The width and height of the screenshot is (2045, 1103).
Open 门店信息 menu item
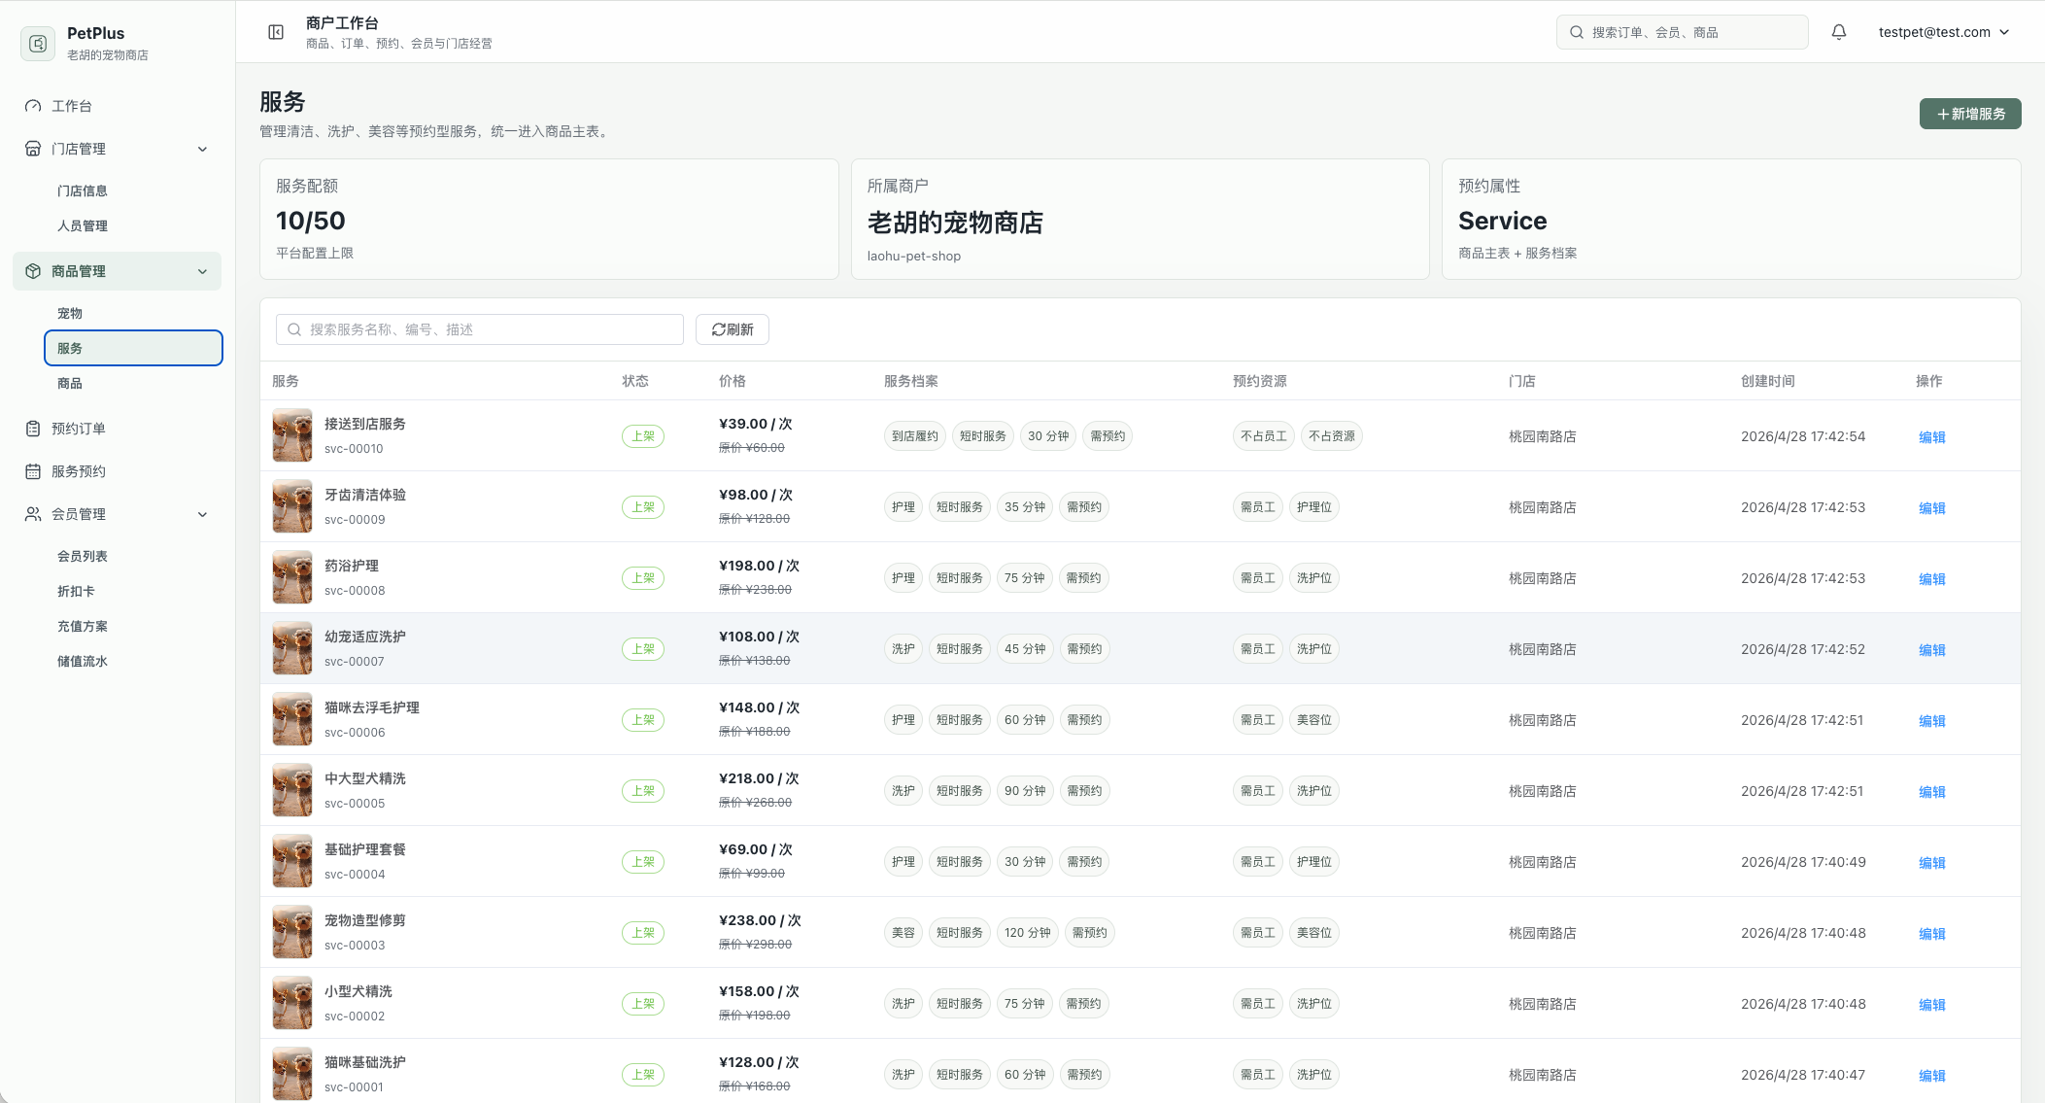click(133, 190)
